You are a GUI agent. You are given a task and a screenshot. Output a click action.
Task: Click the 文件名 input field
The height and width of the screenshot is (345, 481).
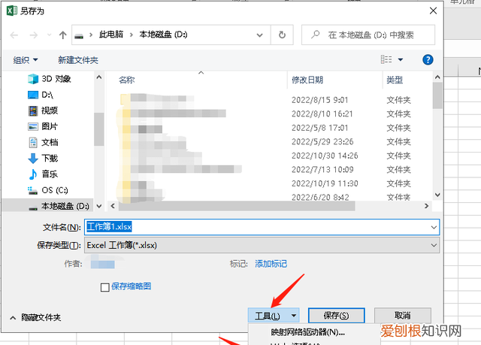[262, 227]
